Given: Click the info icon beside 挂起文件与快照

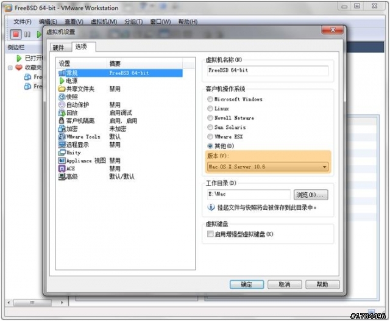Looking at the screenshot, I should pyautogui.click(x=211, y=207).
